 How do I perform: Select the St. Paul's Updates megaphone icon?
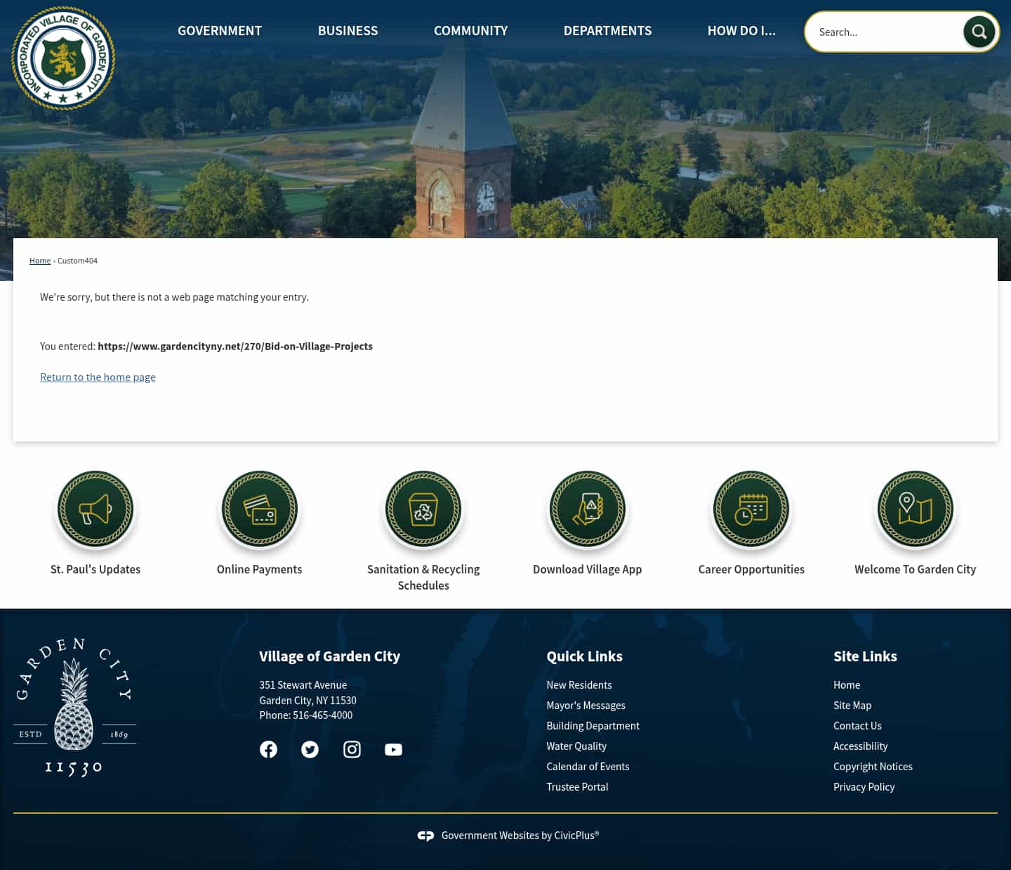[x=95, y=509]
